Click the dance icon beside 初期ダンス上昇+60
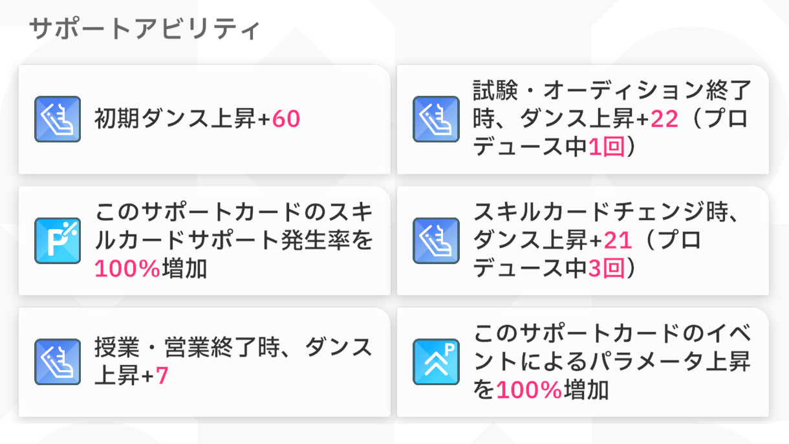Viewport: 789px width, 444px height. tap(58, 119)
